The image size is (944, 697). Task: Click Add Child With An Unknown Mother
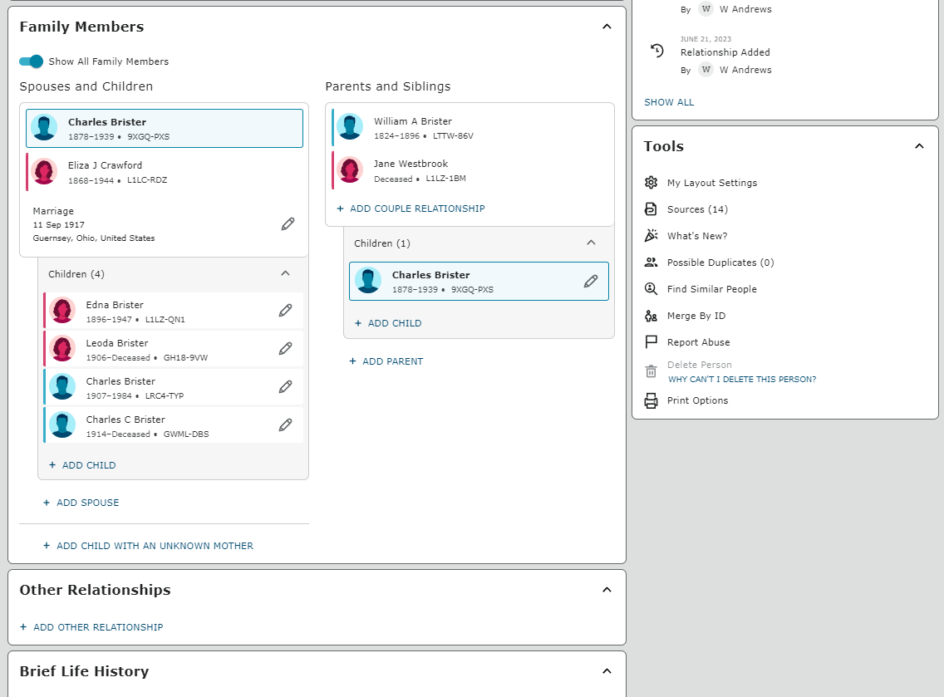(x=148, y=546)
